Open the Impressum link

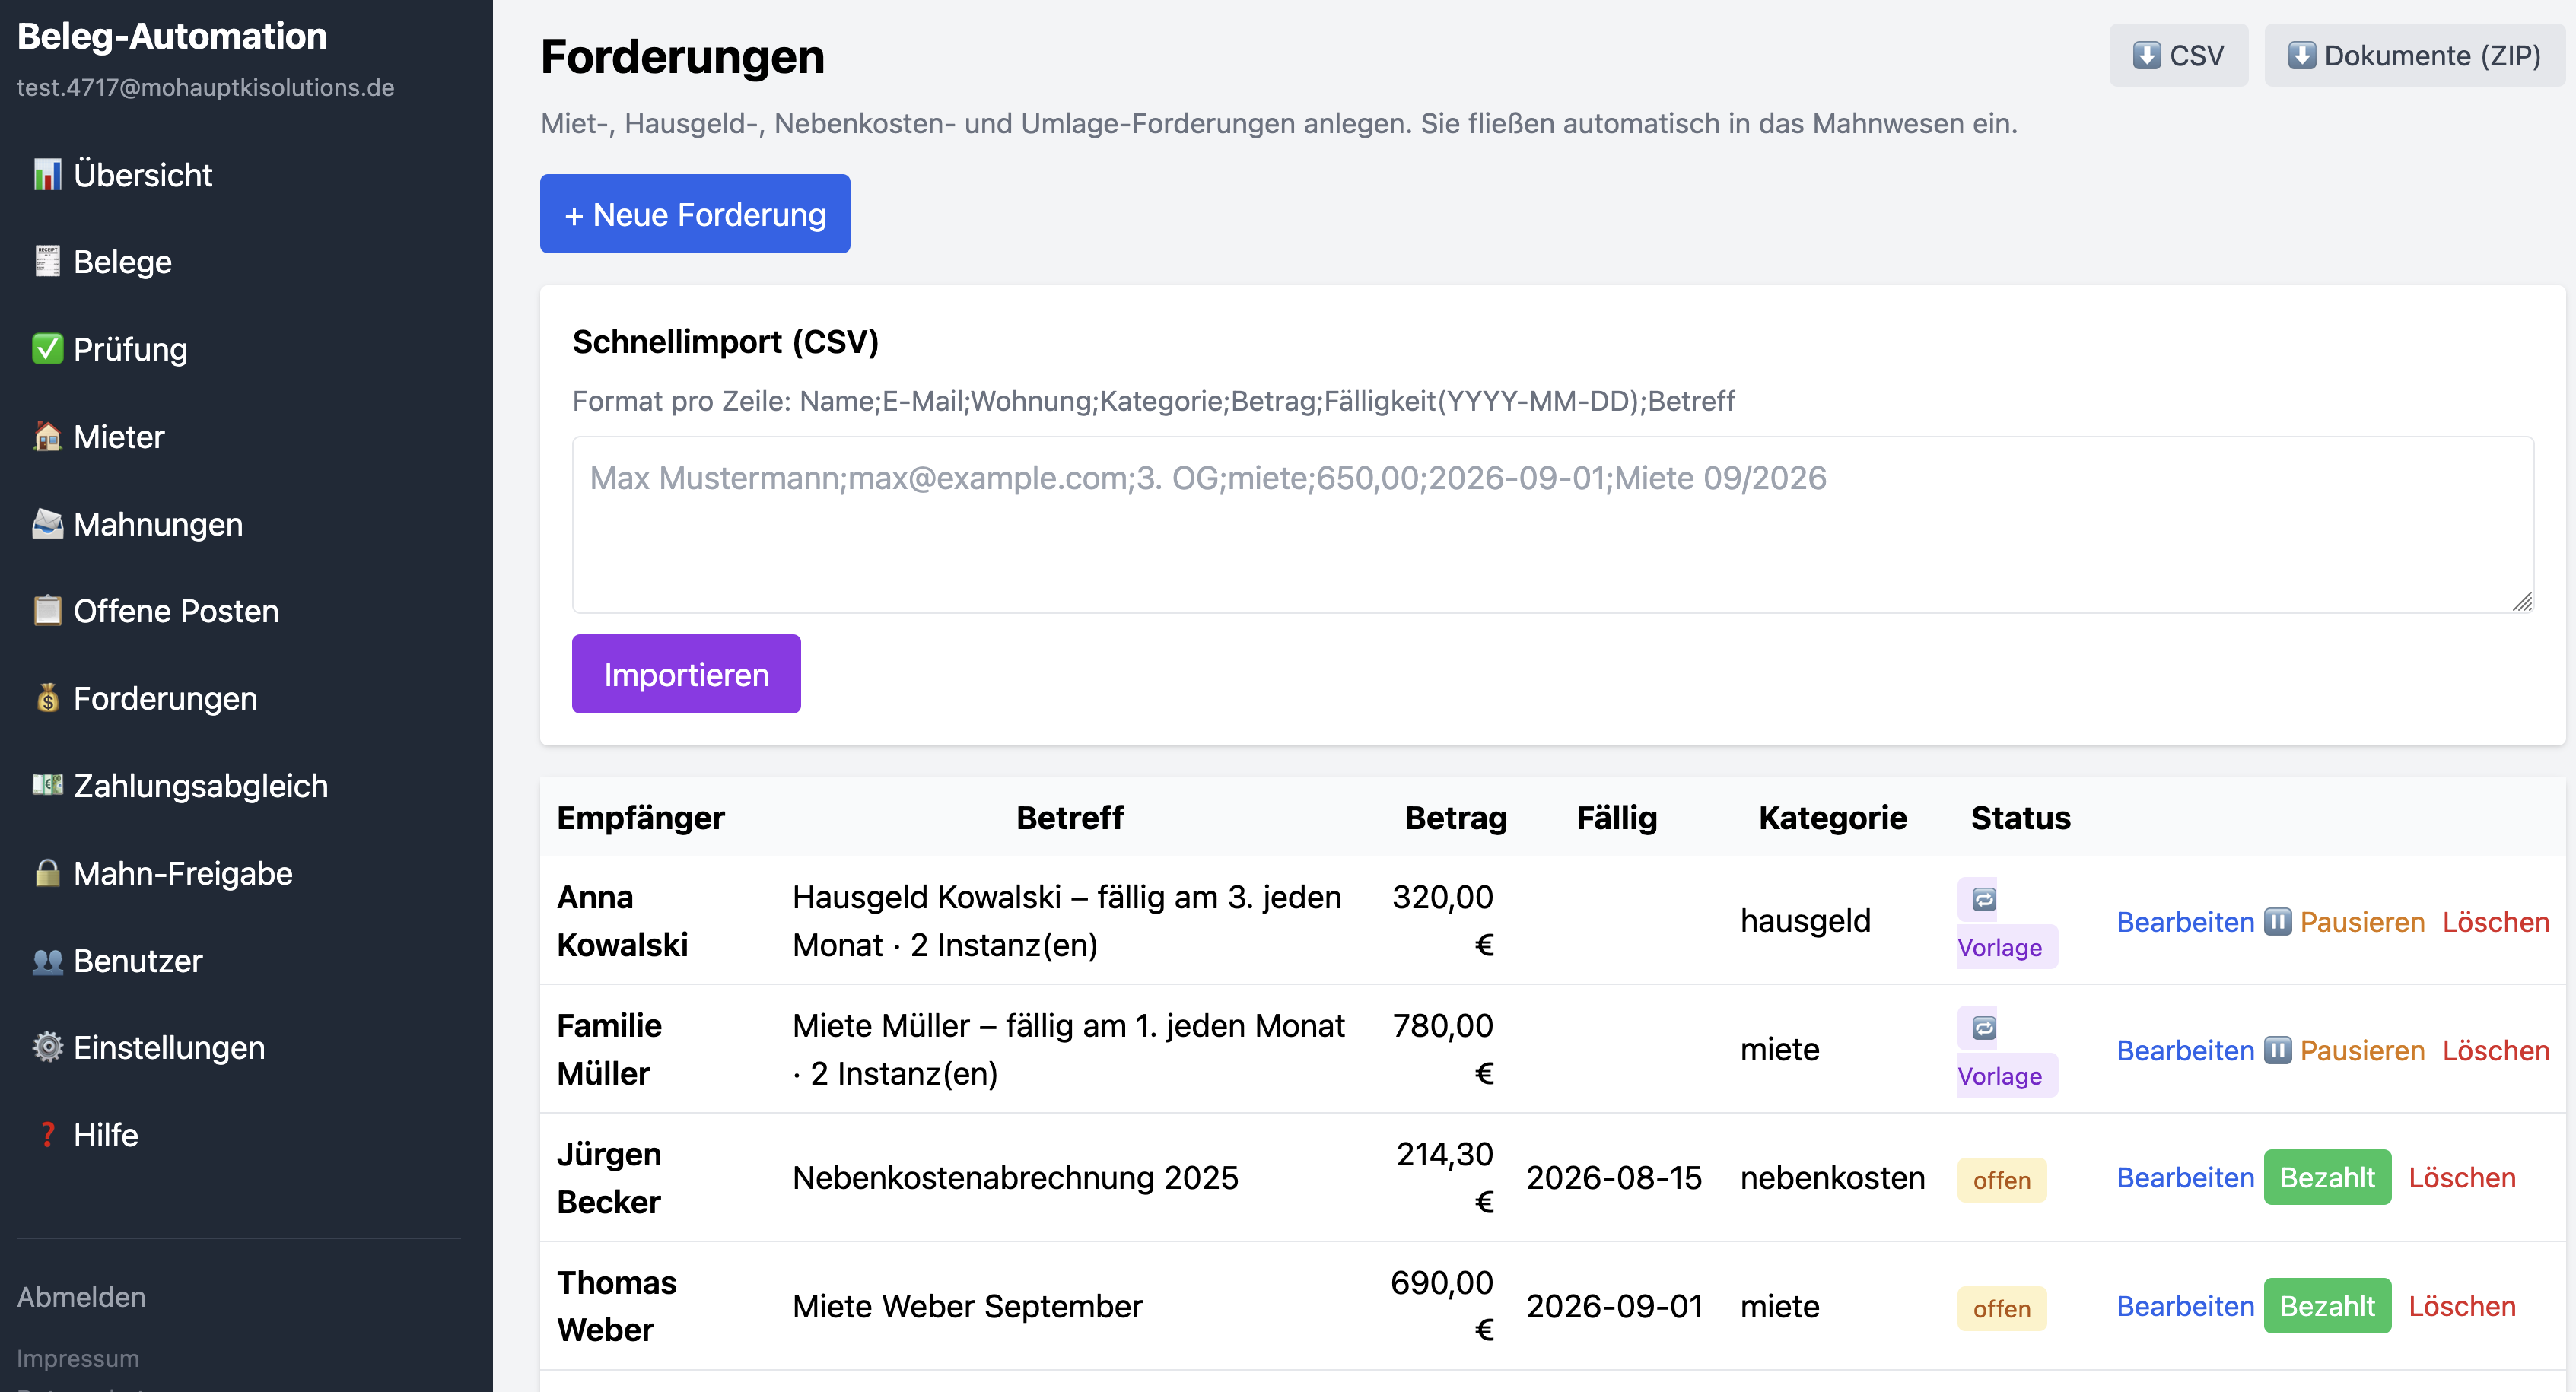(78, 1358)
